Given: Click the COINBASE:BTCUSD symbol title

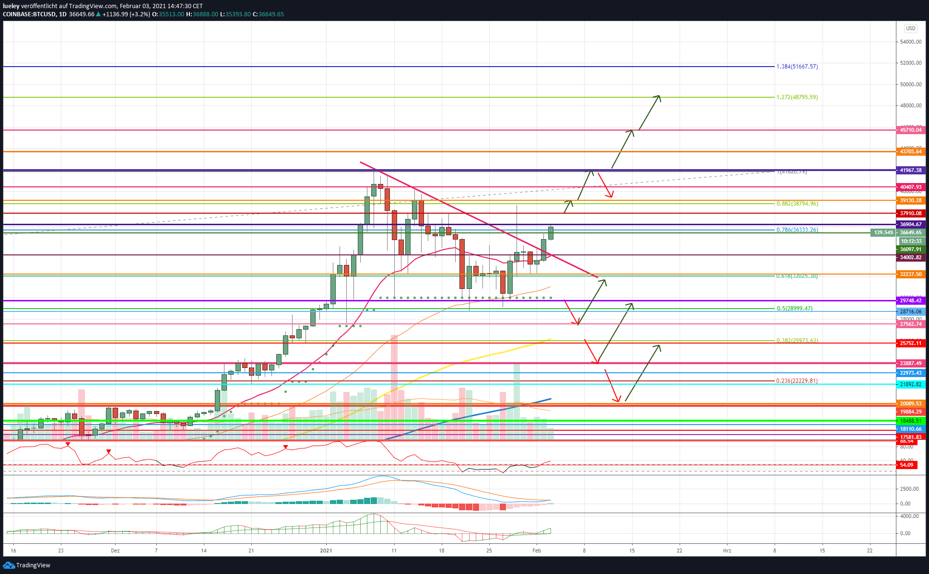Looking at the screenshot, I should (30, 14).
